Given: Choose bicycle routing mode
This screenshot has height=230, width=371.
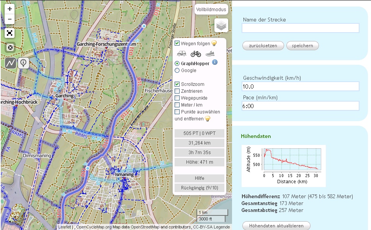Looking at the screenshot, I should (196, 54).
